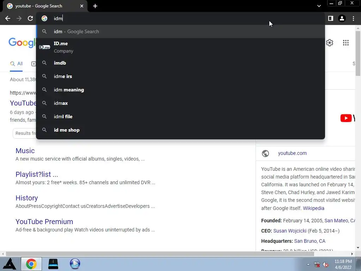Screen dimensions: 361x271
Task: Toggle the Chrome side panel
Action: 331,18
